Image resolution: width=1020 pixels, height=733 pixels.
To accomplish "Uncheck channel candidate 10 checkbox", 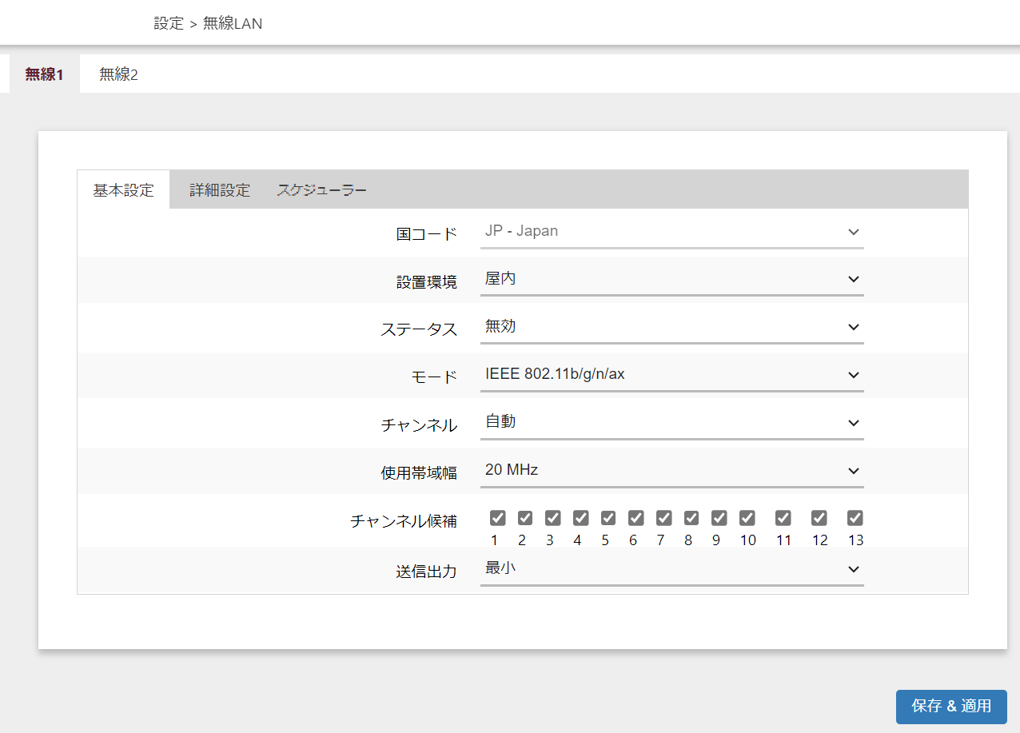I will [x=747, y=518].
